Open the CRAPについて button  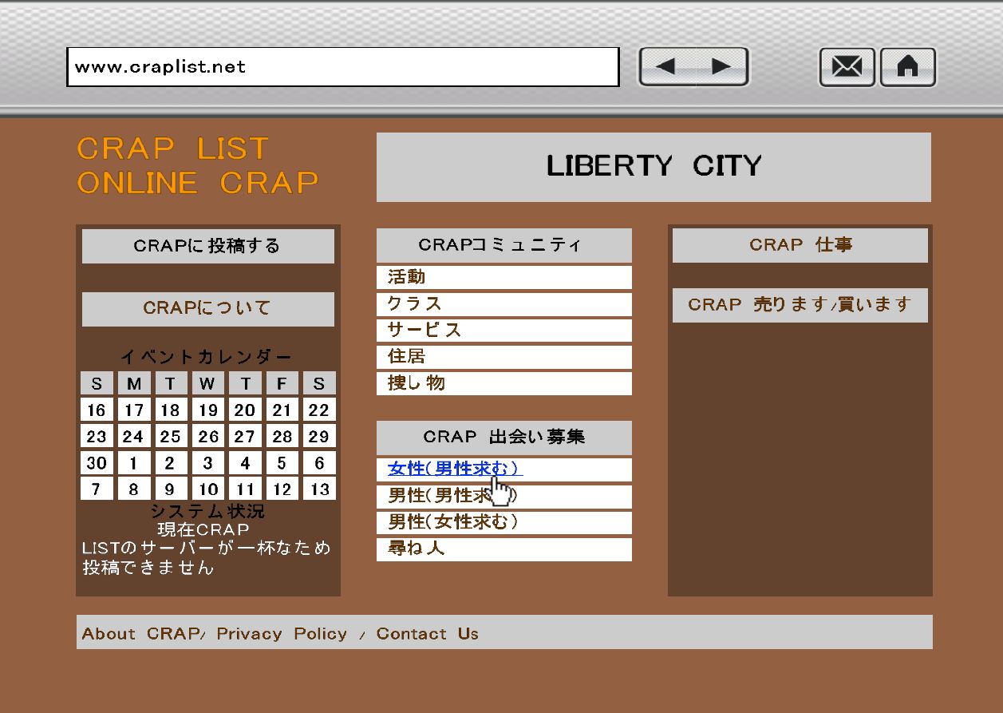(208, 309)
